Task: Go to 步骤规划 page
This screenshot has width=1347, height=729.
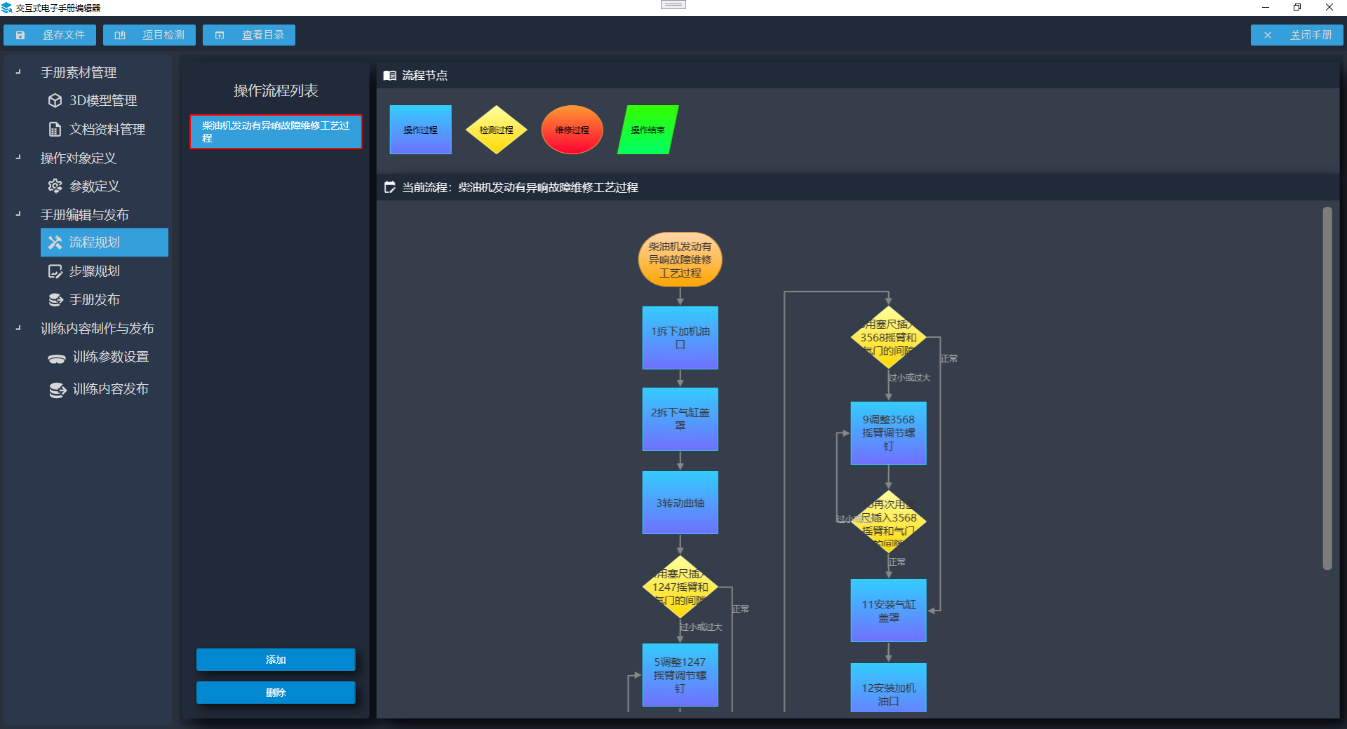Action: pyautogui.click(x=94, y=271)
